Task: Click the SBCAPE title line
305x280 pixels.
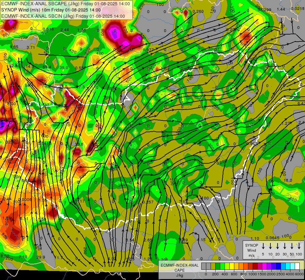Action: (65, 4)
